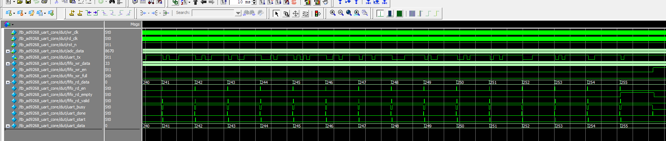
Task: Click the traffic light stop-wave-drawing icon
Action: (318, 14)
